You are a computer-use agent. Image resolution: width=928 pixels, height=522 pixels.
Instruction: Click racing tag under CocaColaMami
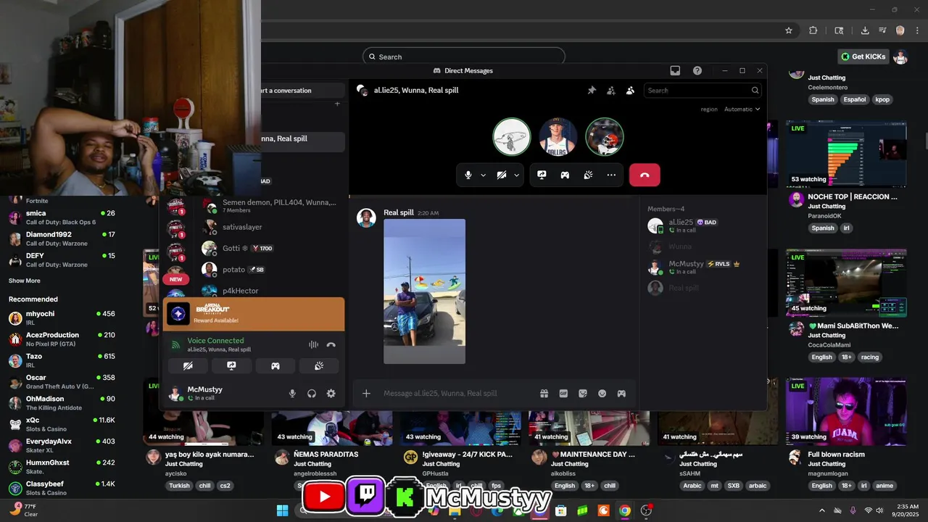870,357
